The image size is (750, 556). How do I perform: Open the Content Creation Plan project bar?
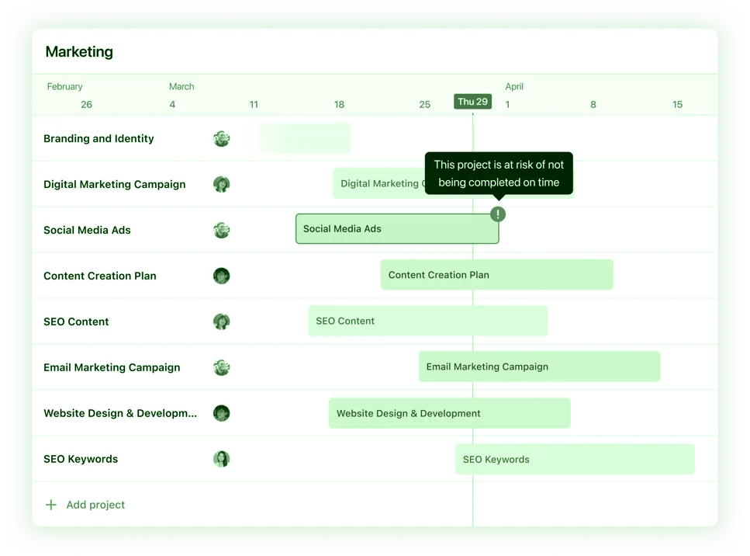pyautogui.click(x=496, y=275)
